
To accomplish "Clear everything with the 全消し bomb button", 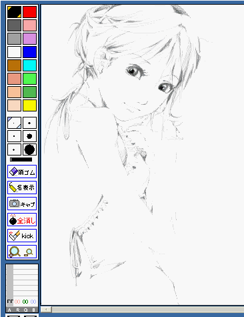I will pyautogui.click(x=22, y=220).
